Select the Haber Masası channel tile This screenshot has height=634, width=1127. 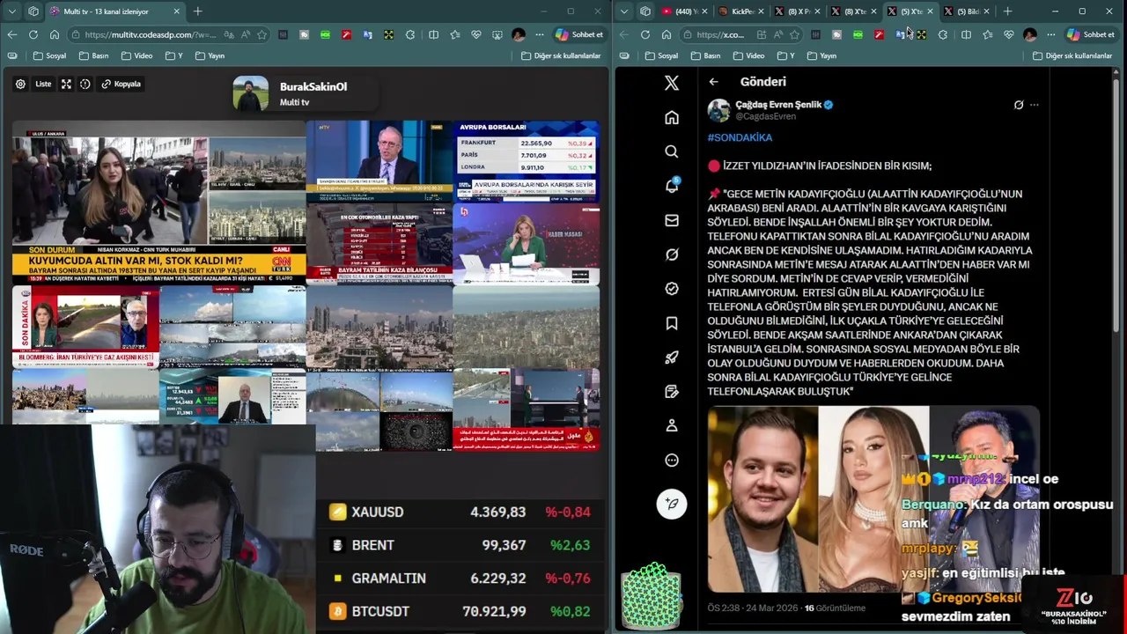pyautogui.click(x=526, y=244)
